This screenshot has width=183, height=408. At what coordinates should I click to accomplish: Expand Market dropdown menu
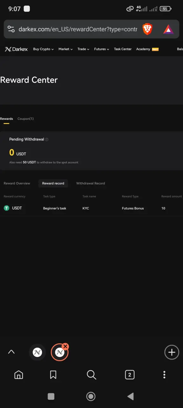point(65,49)
